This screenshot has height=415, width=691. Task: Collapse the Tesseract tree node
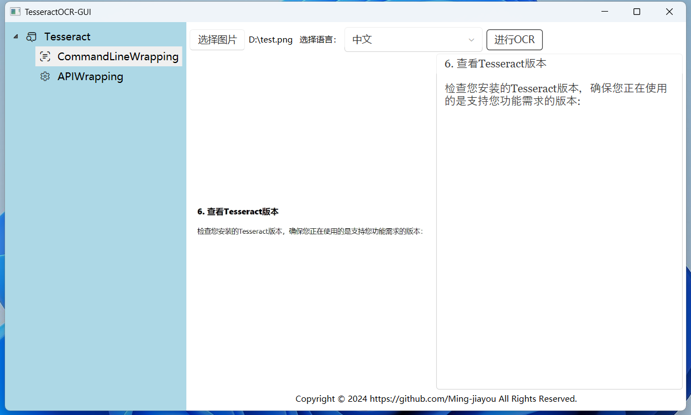tap(14, 36)
